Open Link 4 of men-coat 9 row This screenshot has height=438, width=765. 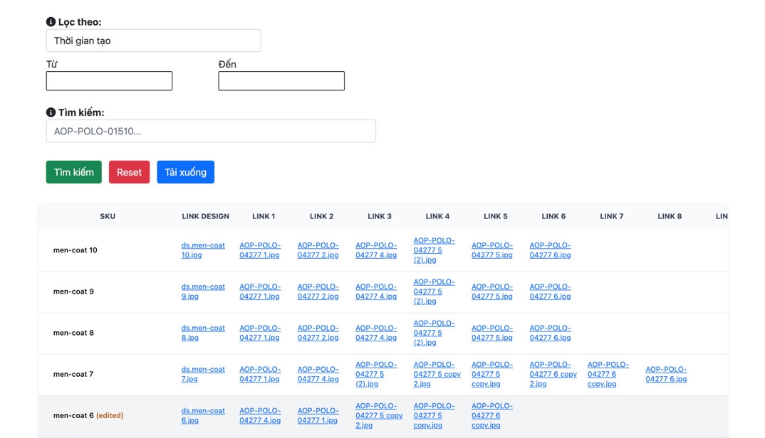pos(434,292)
